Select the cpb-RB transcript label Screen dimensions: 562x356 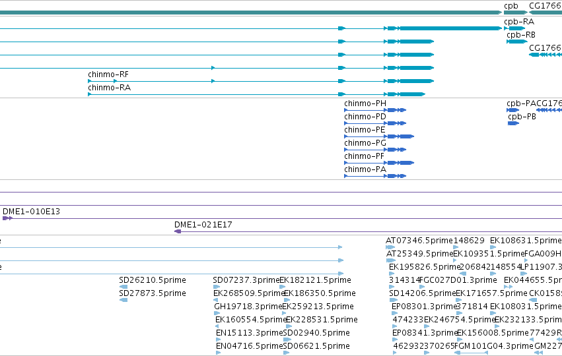(521, 35)
